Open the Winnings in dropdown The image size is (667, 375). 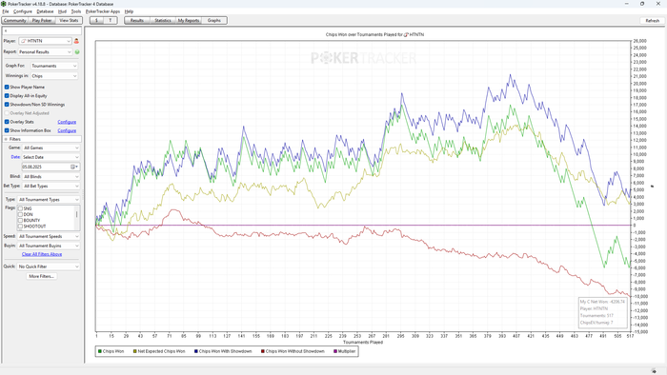tap(54, 76)
